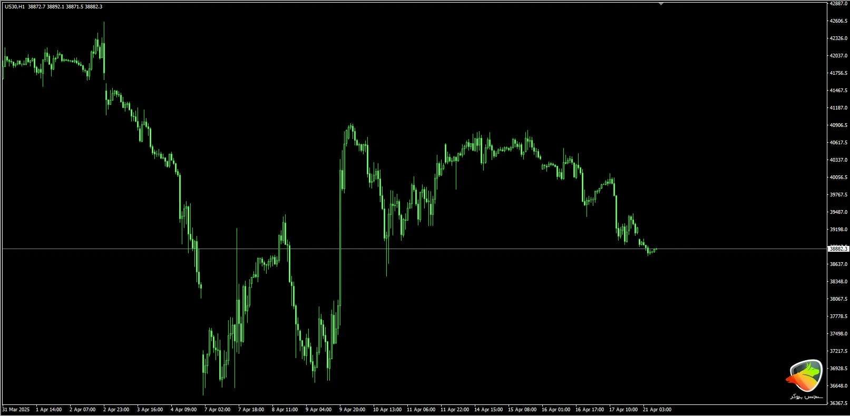Click the 40906.5 price axis label
Image resolution: width=850 pixels, height=416 pixels.
[x=838, y=125]
